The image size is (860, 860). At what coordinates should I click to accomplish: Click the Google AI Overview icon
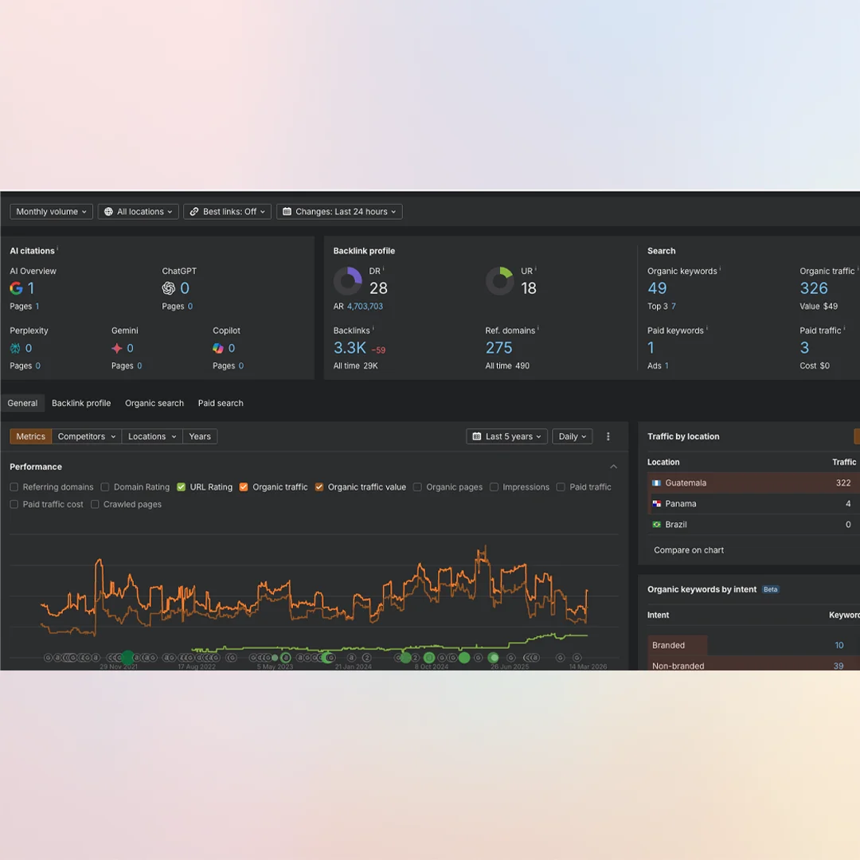point(16,288)
